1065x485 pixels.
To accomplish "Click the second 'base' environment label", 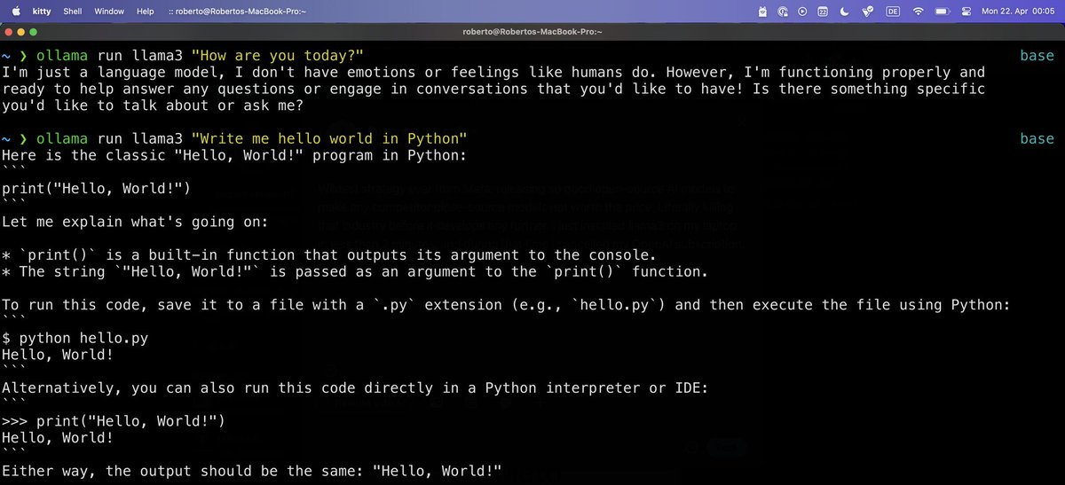I will click(1037, 139).
